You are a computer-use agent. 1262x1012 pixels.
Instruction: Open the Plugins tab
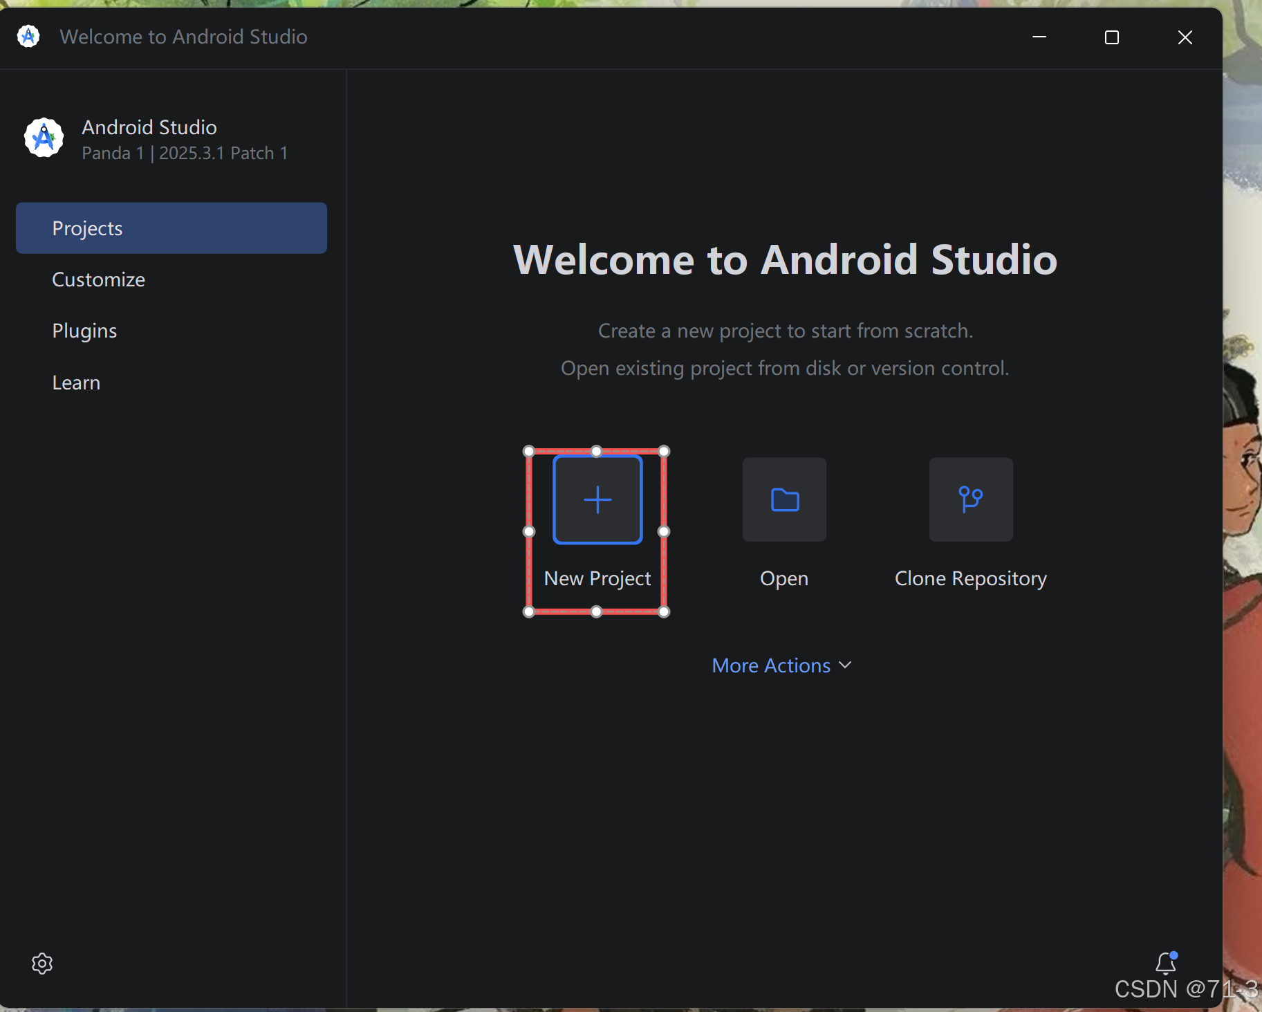171,331
